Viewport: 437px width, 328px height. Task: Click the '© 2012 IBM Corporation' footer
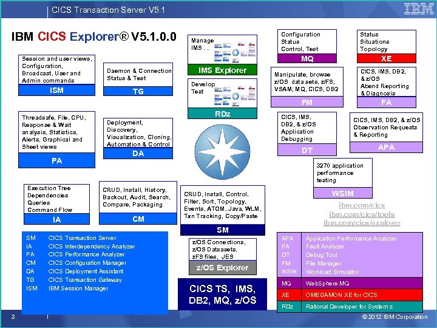click(x=395, y=317)
